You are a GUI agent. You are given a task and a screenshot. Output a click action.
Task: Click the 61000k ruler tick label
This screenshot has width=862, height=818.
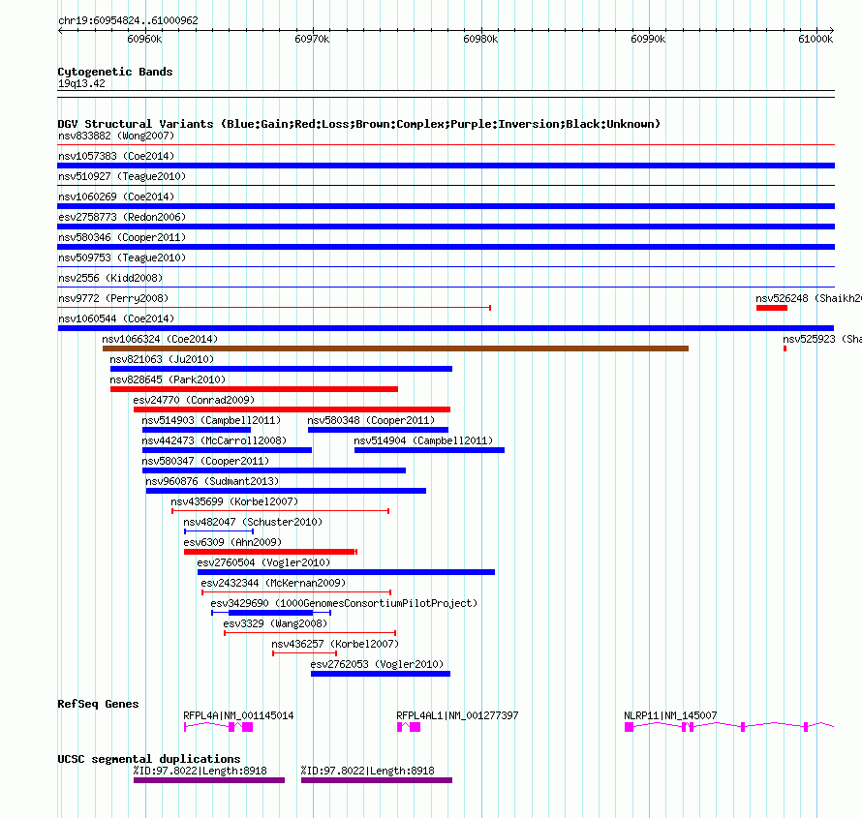[x=816, y=39]
